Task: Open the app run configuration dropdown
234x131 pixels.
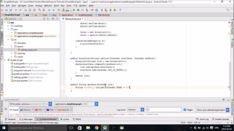Action: click(x=67, y=10)
